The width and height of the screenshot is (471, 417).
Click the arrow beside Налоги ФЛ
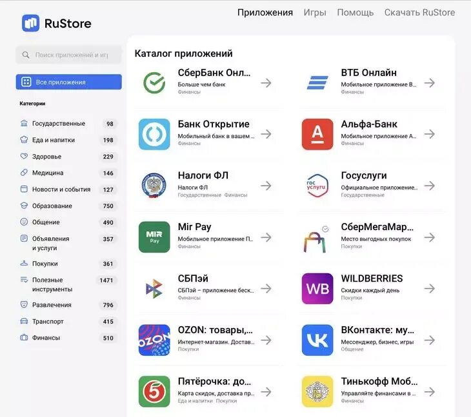pos(266,186)
